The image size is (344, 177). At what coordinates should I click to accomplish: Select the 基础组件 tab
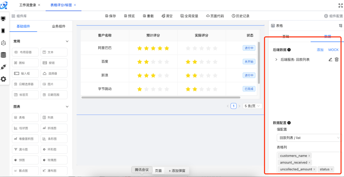[x=23, y=26]
